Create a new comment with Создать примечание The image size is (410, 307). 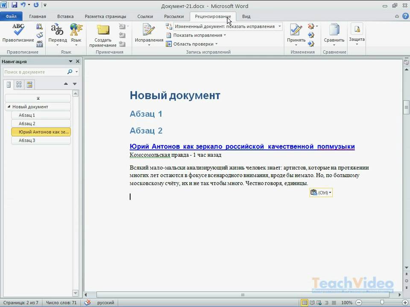coord(103,35)
